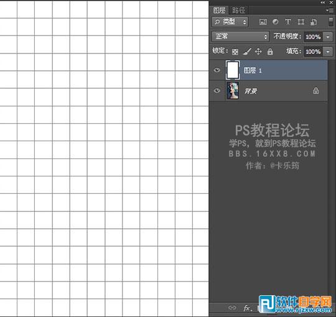Click the 不透明度 100% value field

click(x=313, y=37)
